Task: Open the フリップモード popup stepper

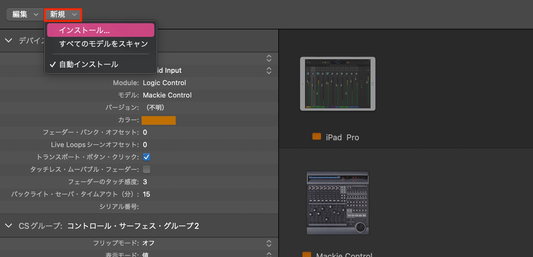Action: [269, 243]
